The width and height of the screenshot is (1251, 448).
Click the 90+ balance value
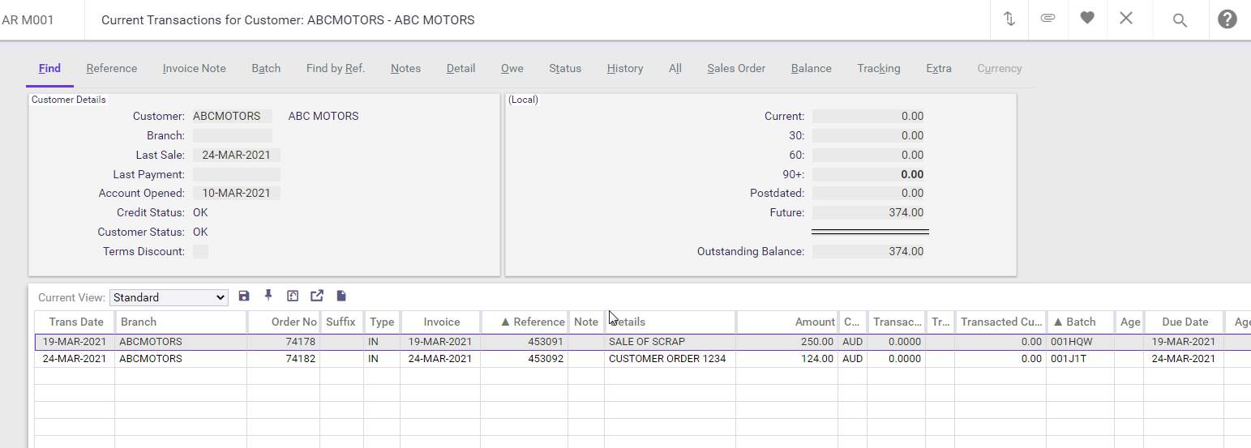point(868,174)
